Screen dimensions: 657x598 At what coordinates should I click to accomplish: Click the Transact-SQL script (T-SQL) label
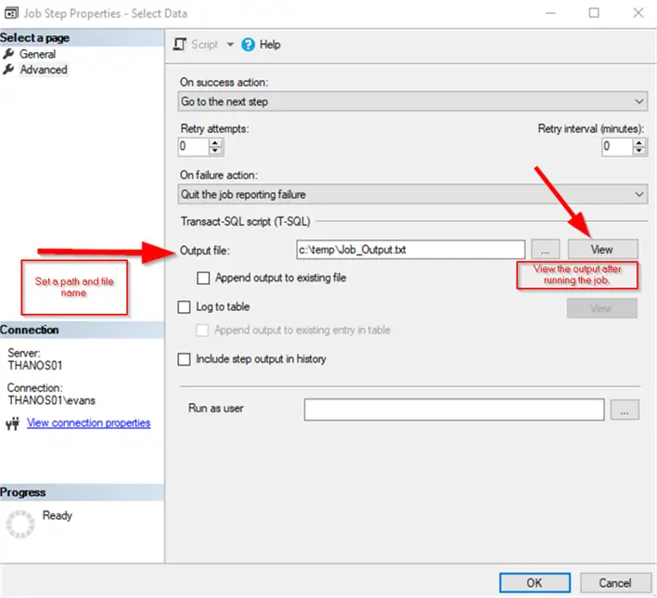pos(246,221)
